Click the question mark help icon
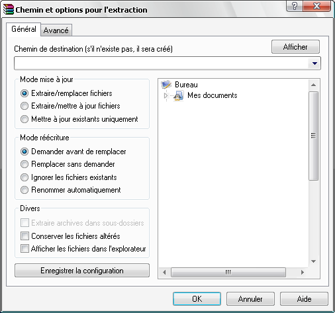 (x=295, y=6)
